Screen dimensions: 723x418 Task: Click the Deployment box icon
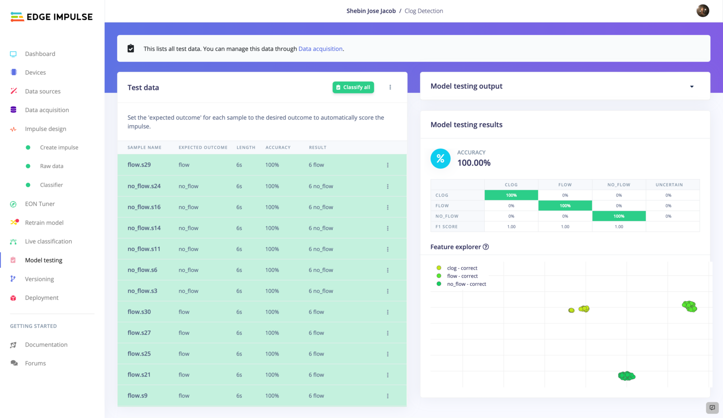(14, 298)
